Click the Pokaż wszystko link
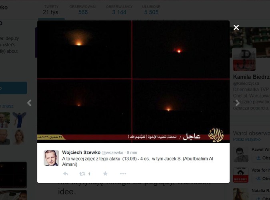This screenshot has height=200, width=270. click(x=247, y=139)
